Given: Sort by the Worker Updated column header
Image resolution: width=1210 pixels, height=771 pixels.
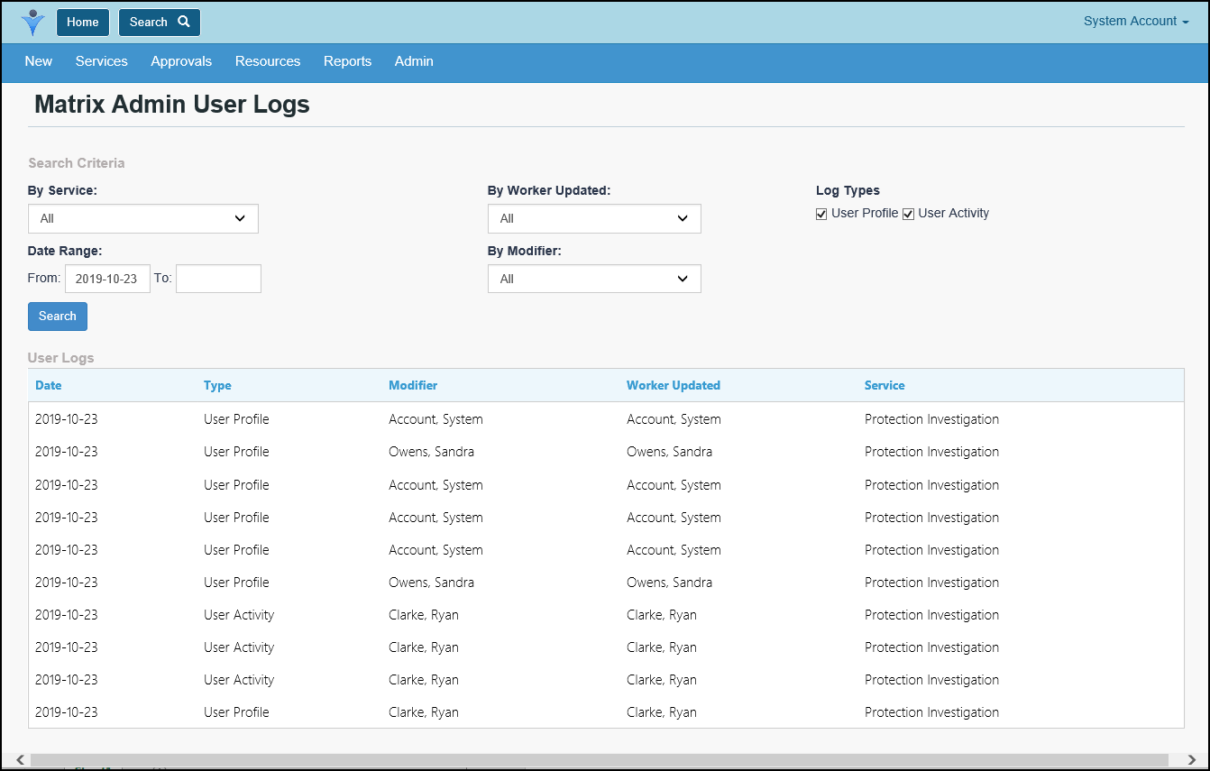Looking at the screenshot, I should click(674, 385).
